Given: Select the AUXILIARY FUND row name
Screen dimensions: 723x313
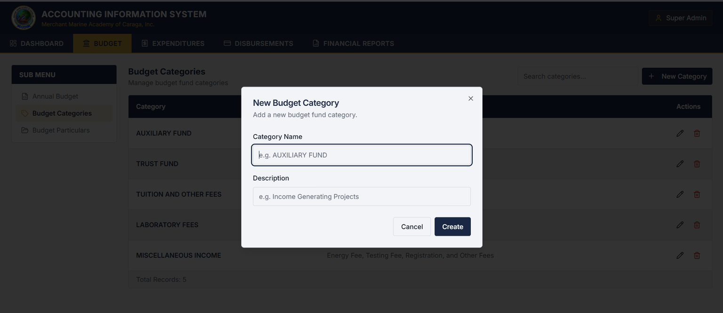Looking at the screenshot, I should pyautogui.click(x=164, y=133).
